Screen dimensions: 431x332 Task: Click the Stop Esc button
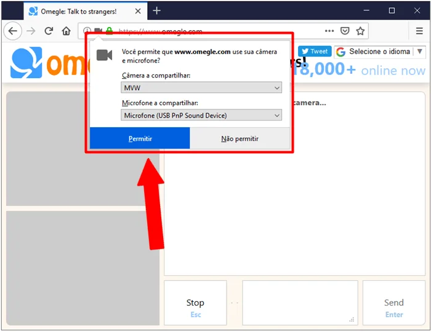point(195,303)
